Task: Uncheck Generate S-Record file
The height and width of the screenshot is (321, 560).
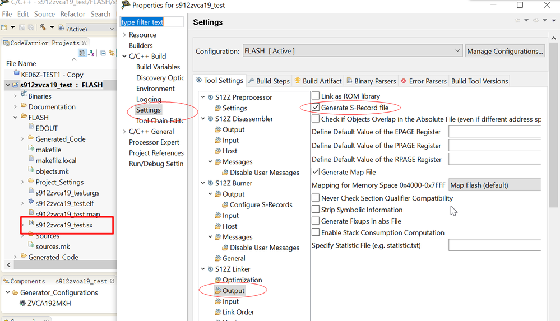Action: click(316, 108)
